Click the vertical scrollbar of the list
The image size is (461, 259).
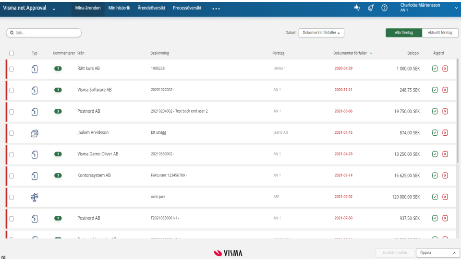pos(458,111)
